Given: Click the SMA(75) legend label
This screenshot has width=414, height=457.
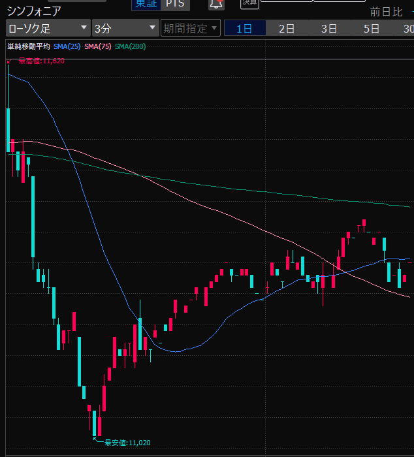Looking at the screenshot, I should click(97, 47).
